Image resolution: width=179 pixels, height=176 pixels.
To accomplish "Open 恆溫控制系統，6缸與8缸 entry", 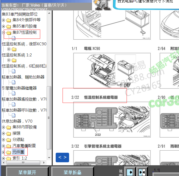I will coord(24,66).
